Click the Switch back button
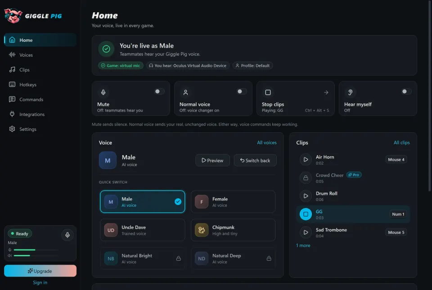 click(x=255, y=161)
